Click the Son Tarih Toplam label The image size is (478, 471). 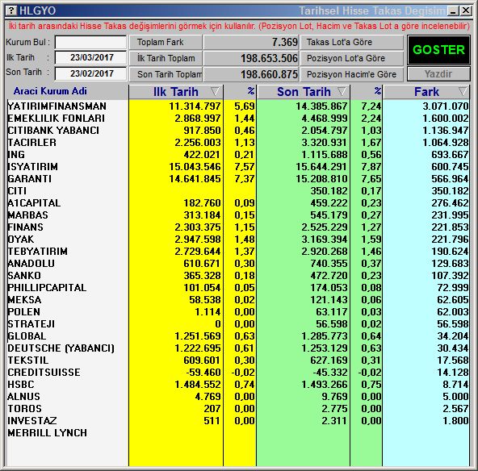point(170,74)
